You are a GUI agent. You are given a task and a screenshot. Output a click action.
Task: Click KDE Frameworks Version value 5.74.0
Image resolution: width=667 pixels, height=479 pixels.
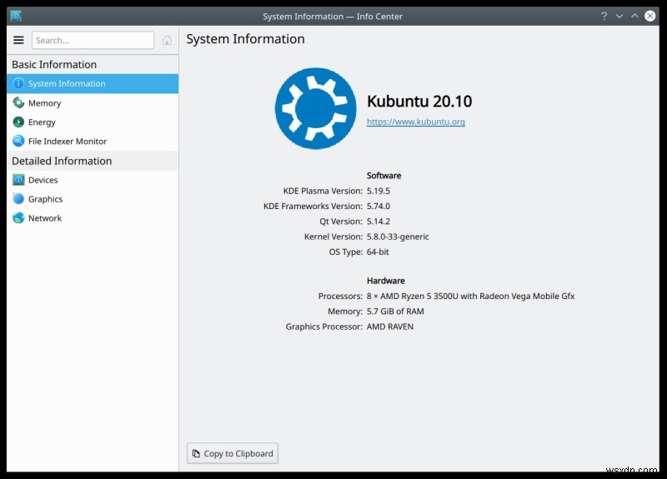(x=379, y=206)
